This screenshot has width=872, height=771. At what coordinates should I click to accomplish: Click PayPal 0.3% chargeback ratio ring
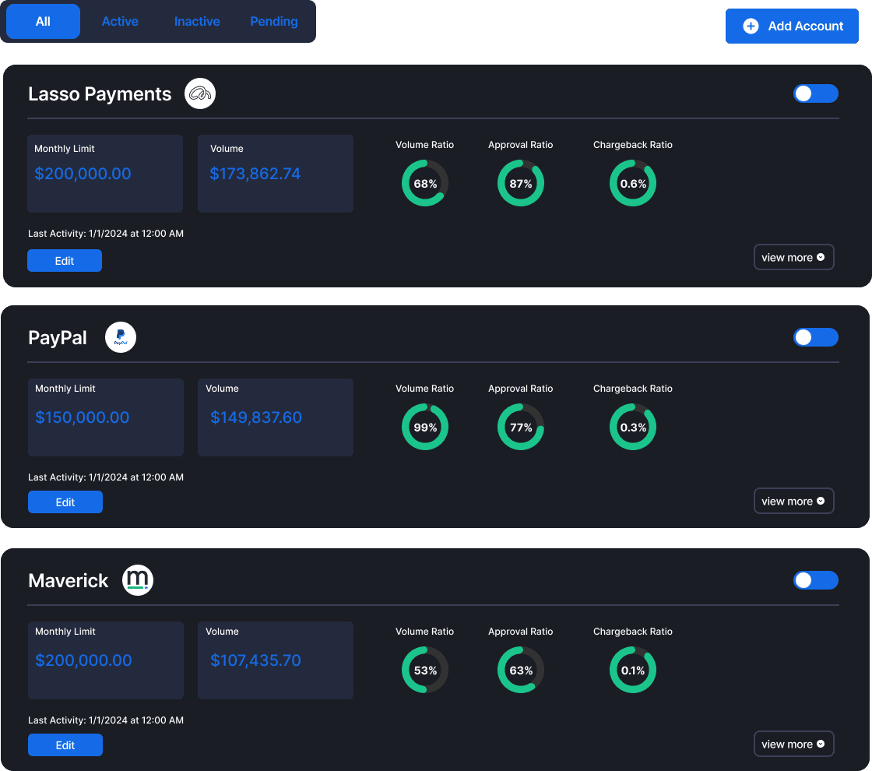click(633, 427)
